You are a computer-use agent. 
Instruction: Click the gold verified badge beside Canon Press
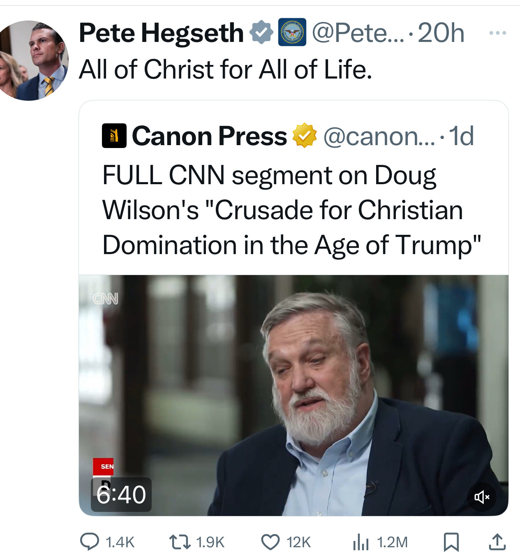point(305,135)
